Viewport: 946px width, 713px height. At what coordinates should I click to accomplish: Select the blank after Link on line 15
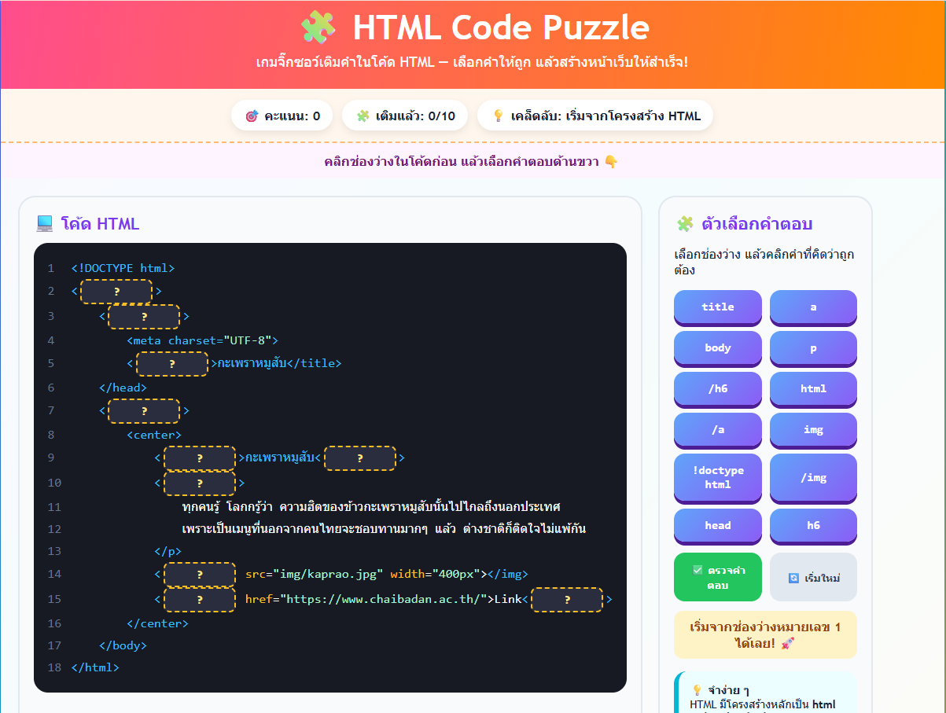[x=567, y=600]
